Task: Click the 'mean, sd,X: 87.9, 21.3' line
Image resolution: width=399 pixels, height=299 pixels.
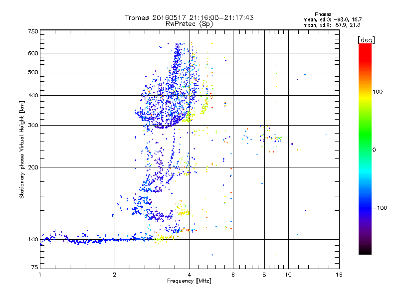Action: click(x=332, y=25)
